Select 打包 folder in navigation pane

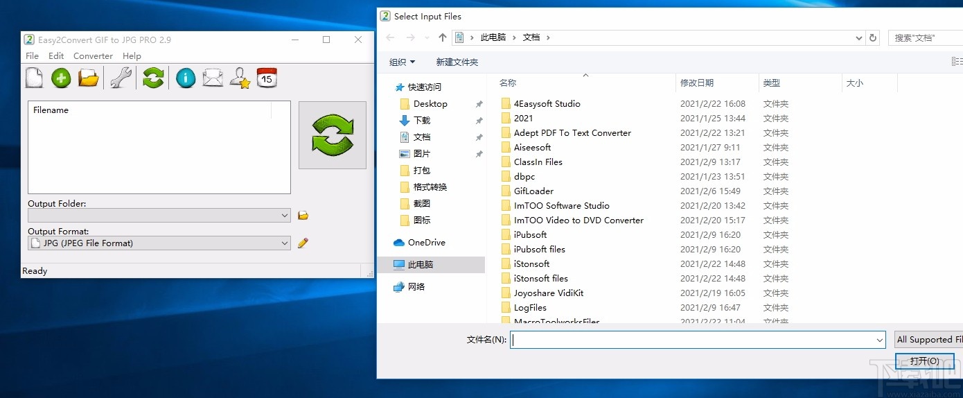422,171
